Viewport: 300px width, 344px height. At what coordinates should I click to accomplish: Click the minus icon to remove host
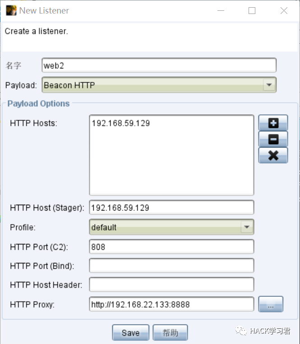pyautogui.click(x=273, y=139)
